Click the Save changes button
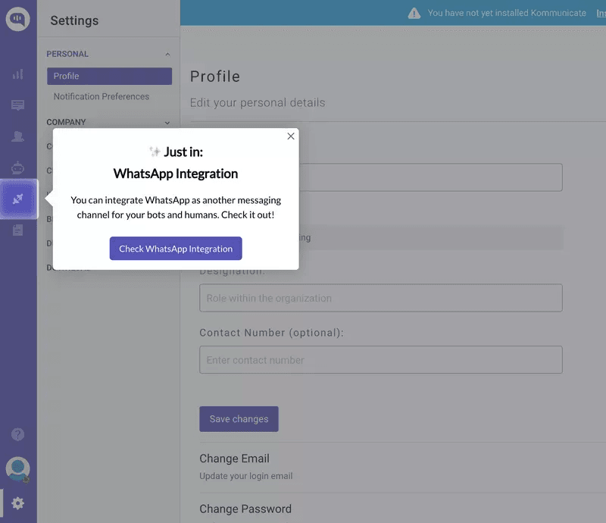Viewport: 606px width, 523px height. coord(239,419)
